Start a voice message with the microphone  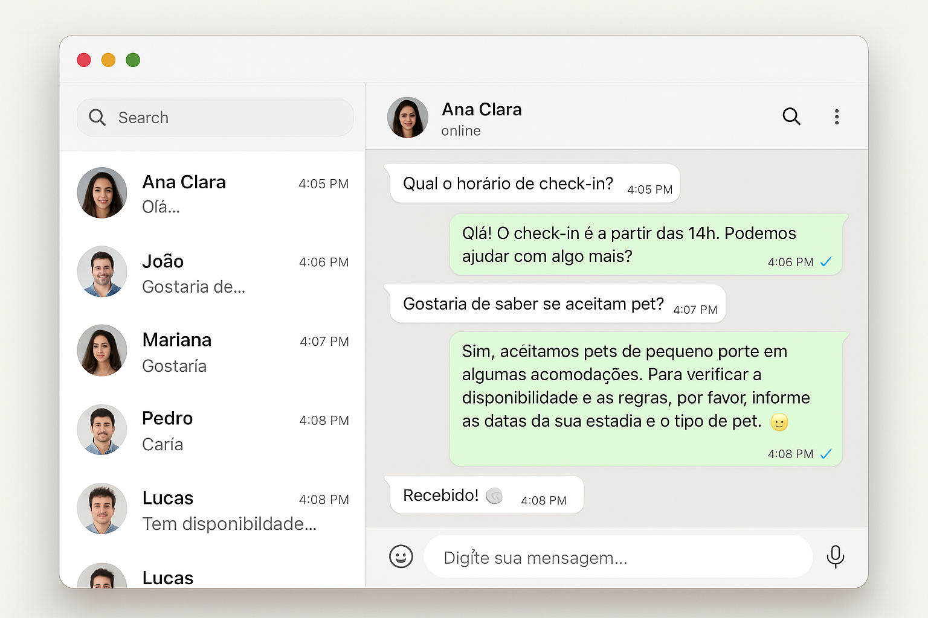[x=836, y=556]
